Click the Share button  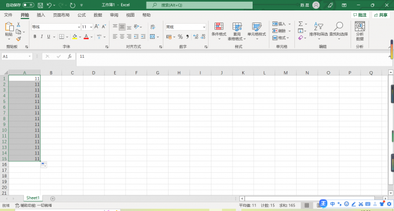pos(381,15)
